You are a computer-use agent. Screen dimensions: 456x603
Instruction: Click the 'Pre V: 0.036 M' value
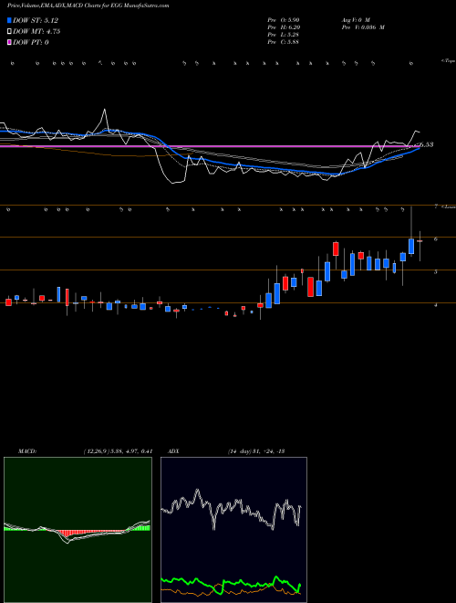(362, 26)
